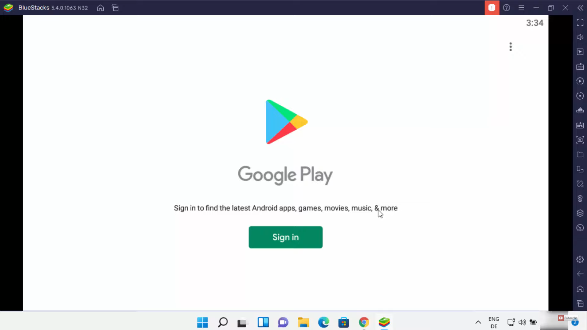Expand Windows system tray hidden icons

pos(478,322)
